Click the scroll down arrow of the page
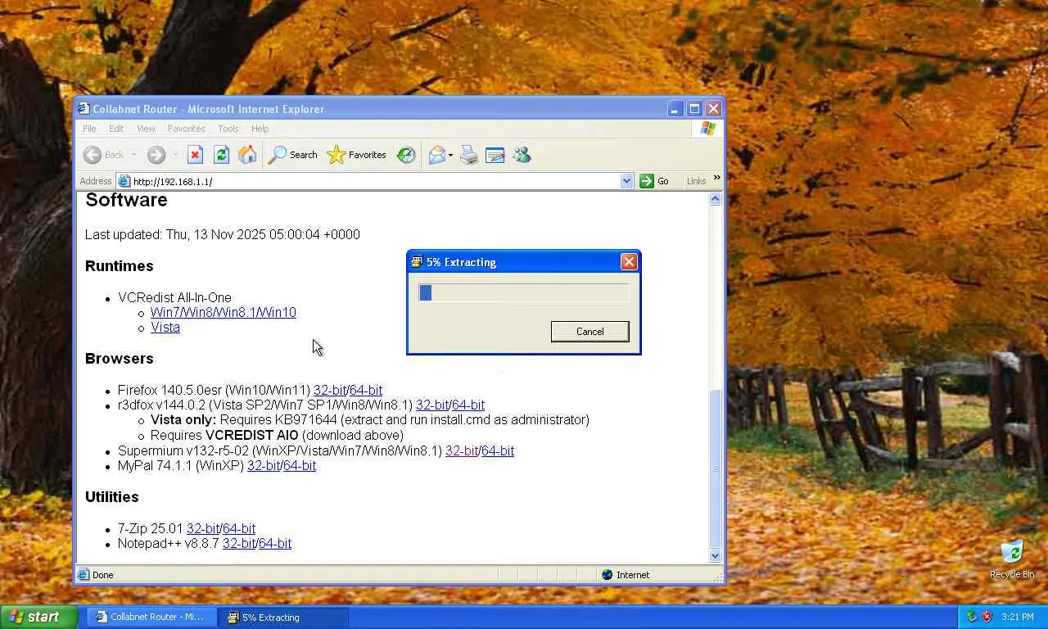1048x629 pixels. [x=716, y=555]
